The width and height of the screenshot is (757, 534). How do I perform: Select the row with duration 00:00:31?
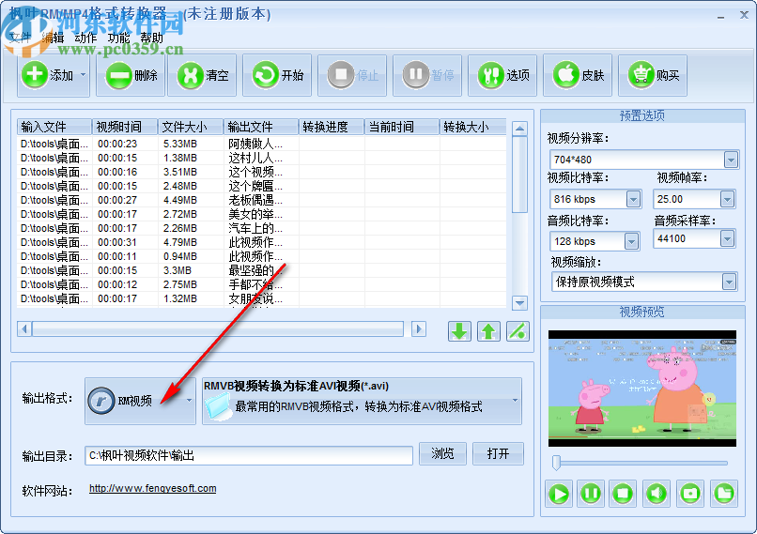262,242
